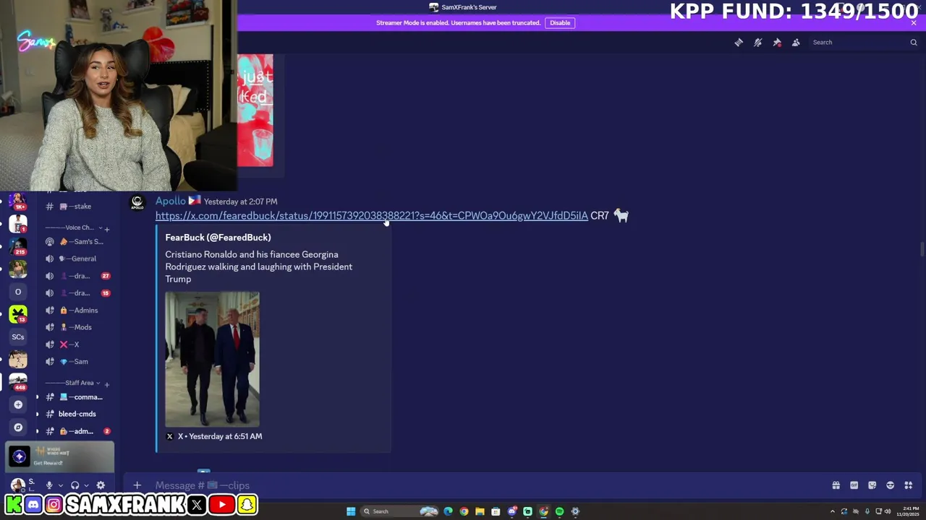
Task: Create channel in Voice Channels category
Action: [x=106, y=229]
